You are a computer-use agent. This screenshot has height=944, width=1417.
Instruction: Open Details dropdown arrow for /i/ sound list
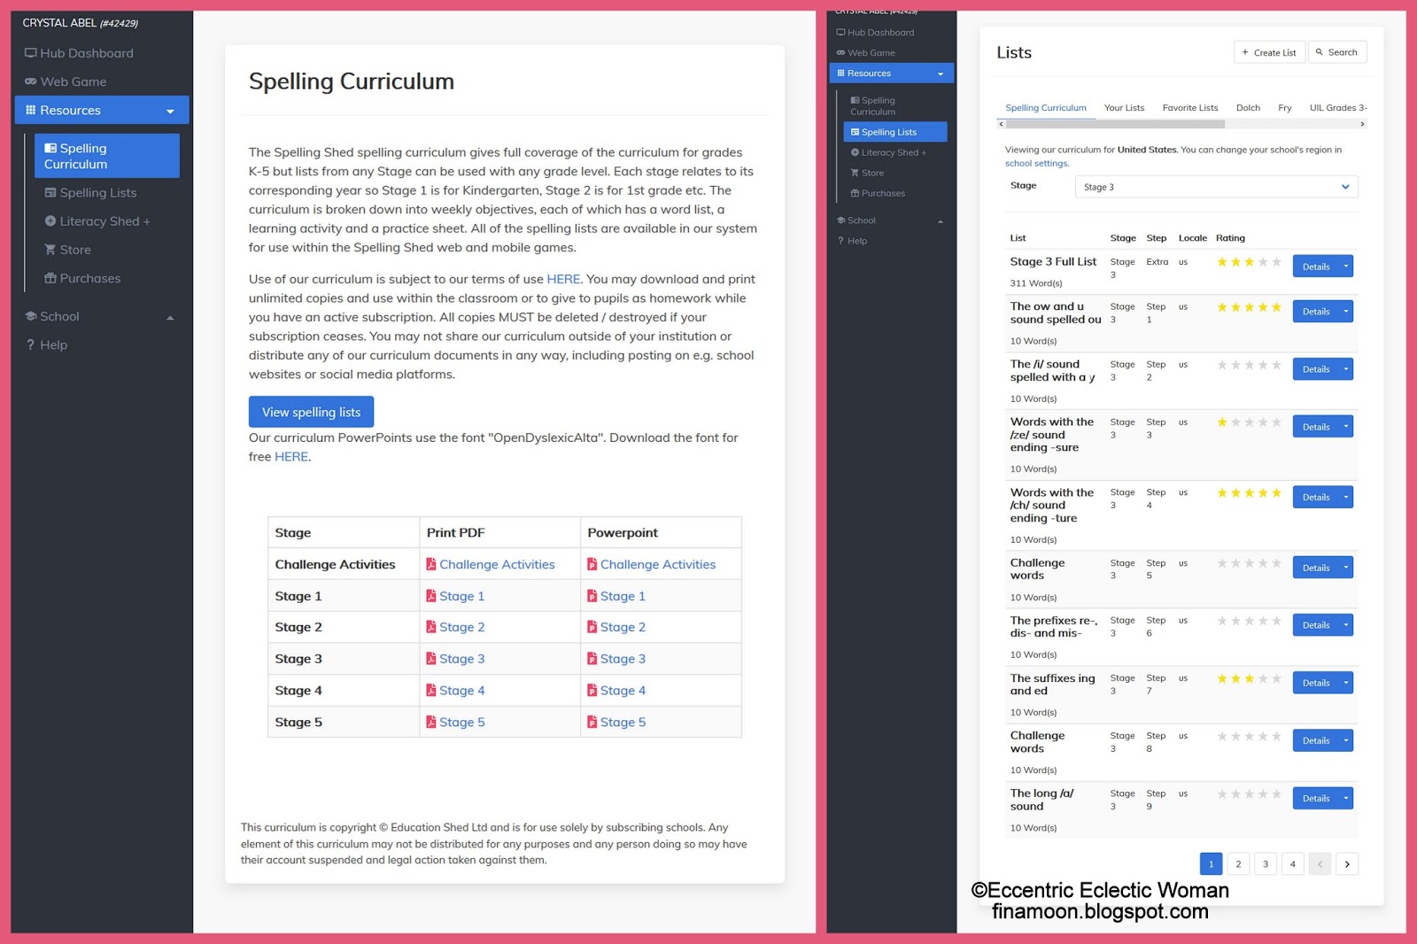point(1346,369)
